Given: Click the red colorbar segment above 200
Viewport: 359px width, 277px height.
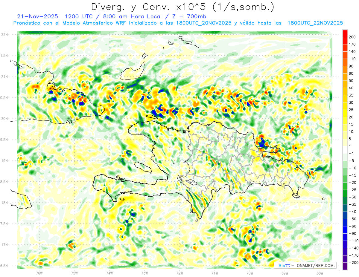Looking at the screenshot, I should click(345, 33).
